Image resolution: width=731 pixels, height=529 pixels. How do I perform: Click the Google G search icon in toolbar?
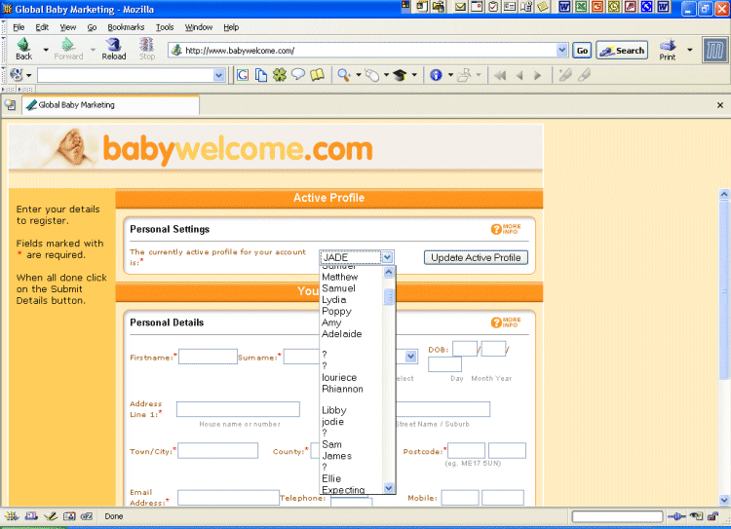(243, 75)
